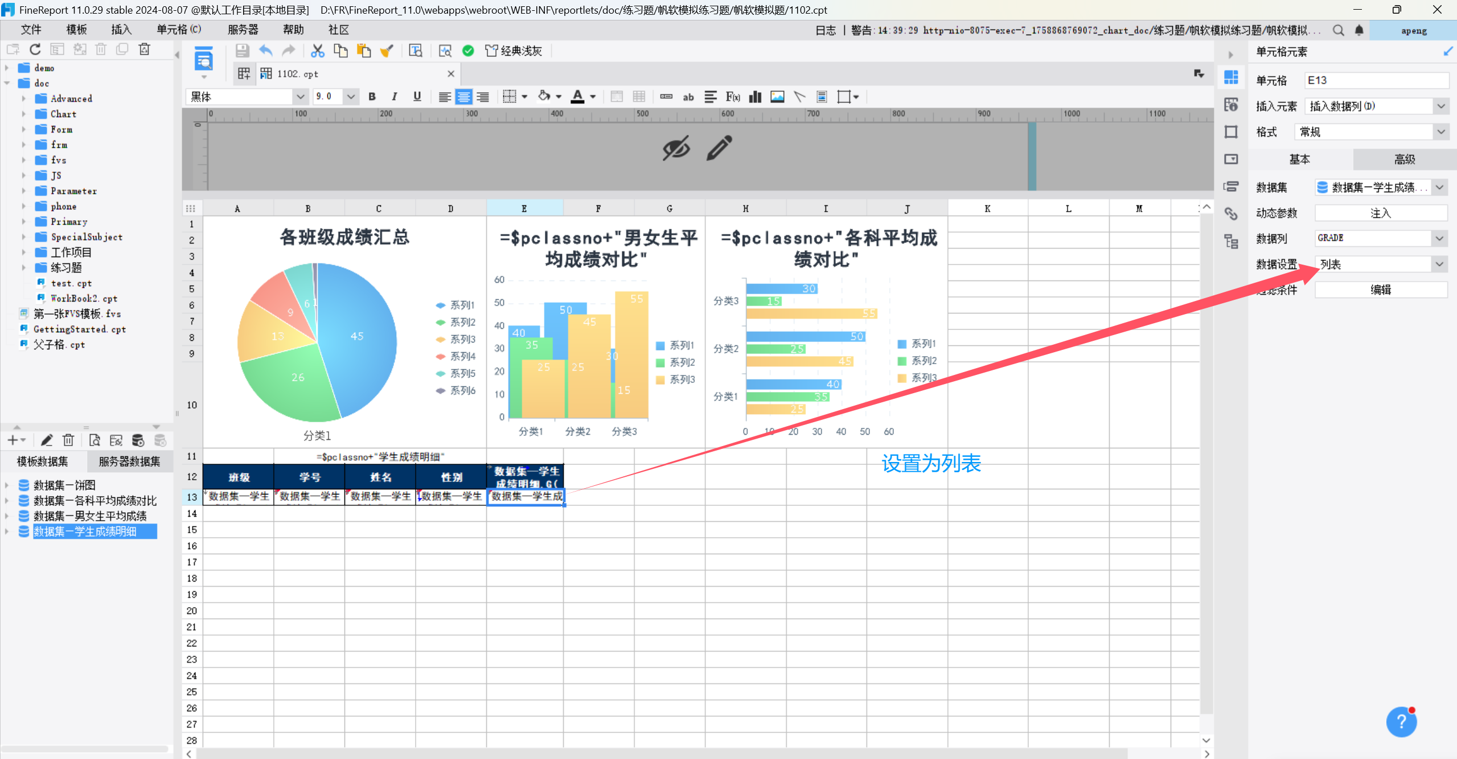Toggle bold formatting
The width and height of the screenshot is (1457, 759).
pos(372,97)
